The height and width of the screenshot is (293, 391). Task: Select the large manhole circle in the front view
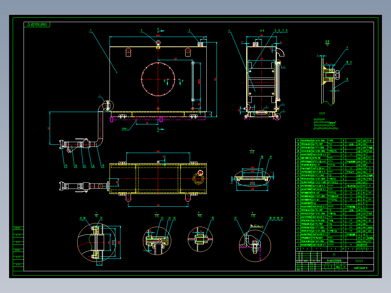pyautogui.click(x=158, y=79)
